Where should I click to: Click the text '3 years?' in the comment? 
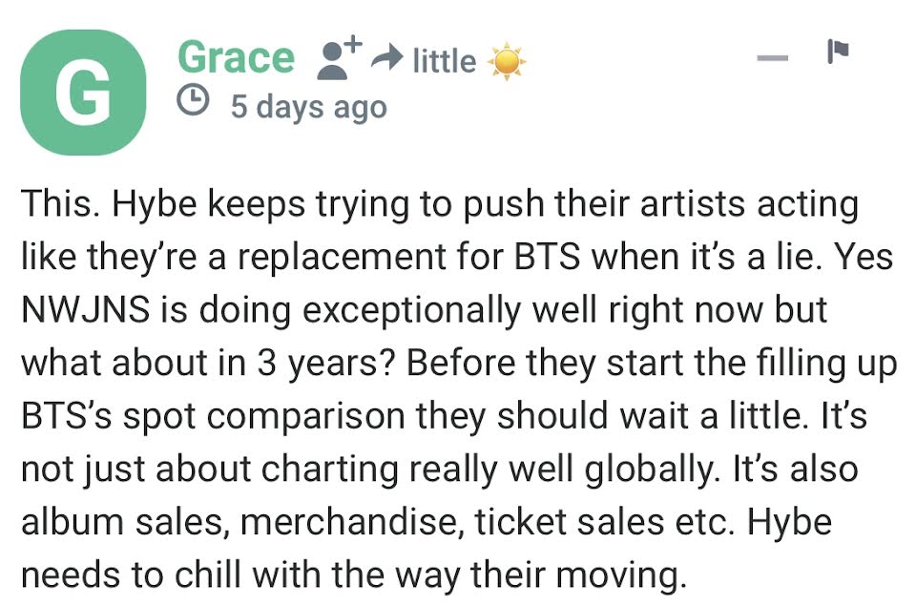[309, 365]
